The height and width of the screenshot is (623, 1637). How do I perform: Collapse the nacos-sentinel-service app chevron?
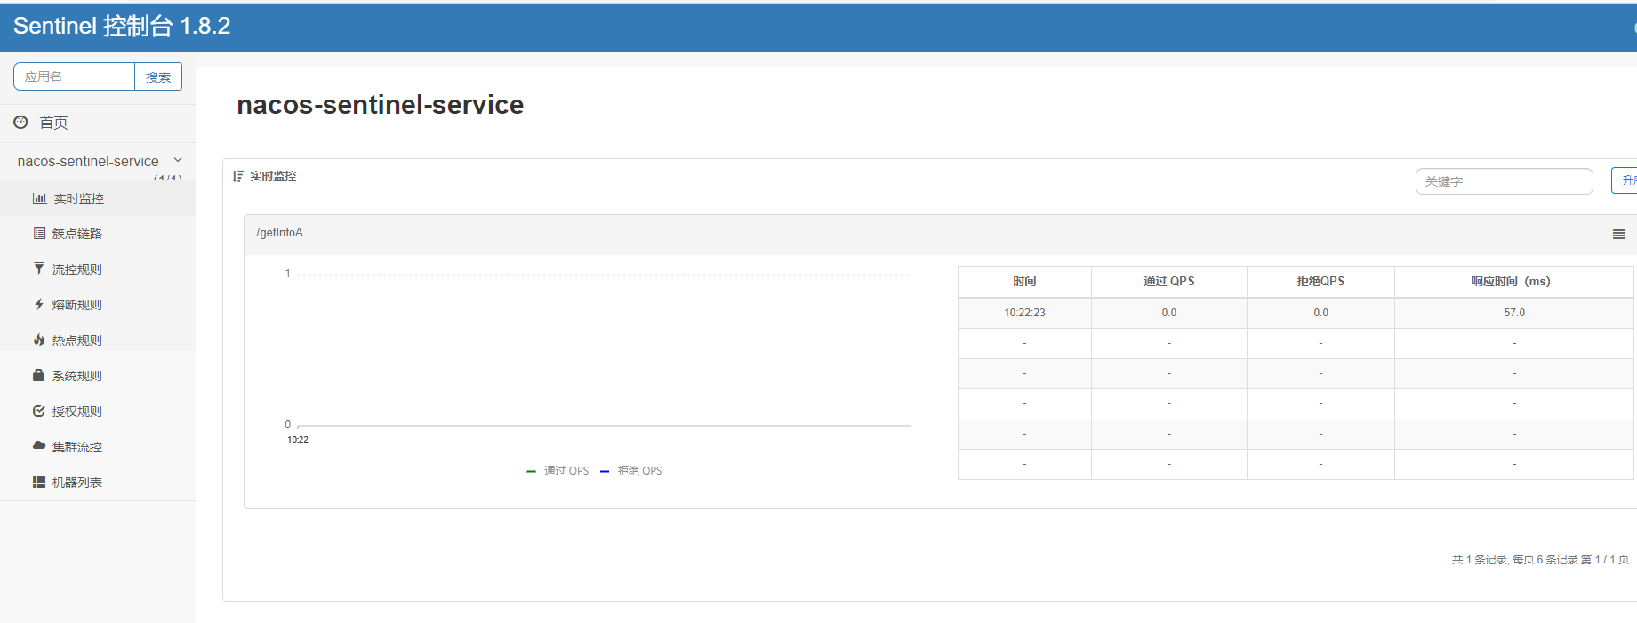click(x=178, y=160)
